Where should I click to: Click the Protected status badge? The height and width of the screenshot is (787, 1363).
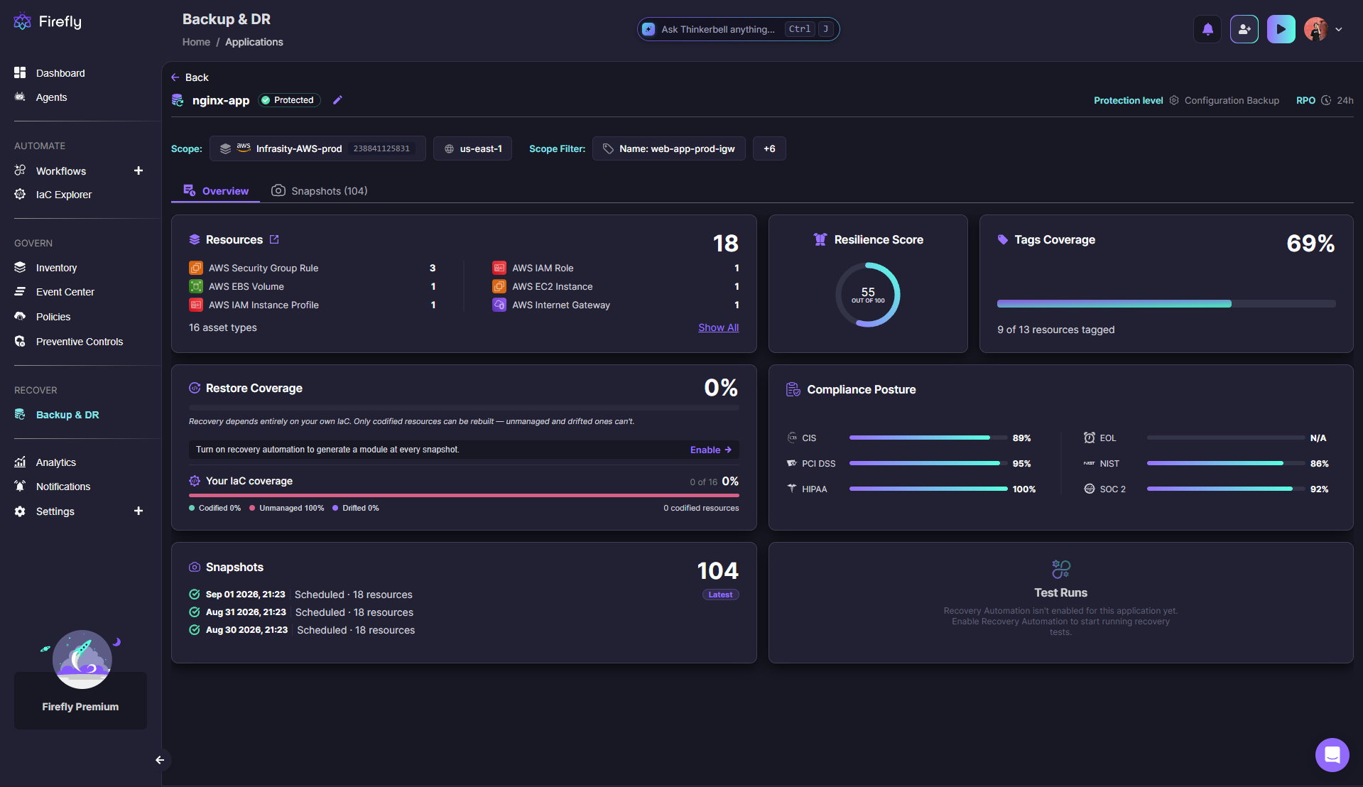[x=289, y=100]
